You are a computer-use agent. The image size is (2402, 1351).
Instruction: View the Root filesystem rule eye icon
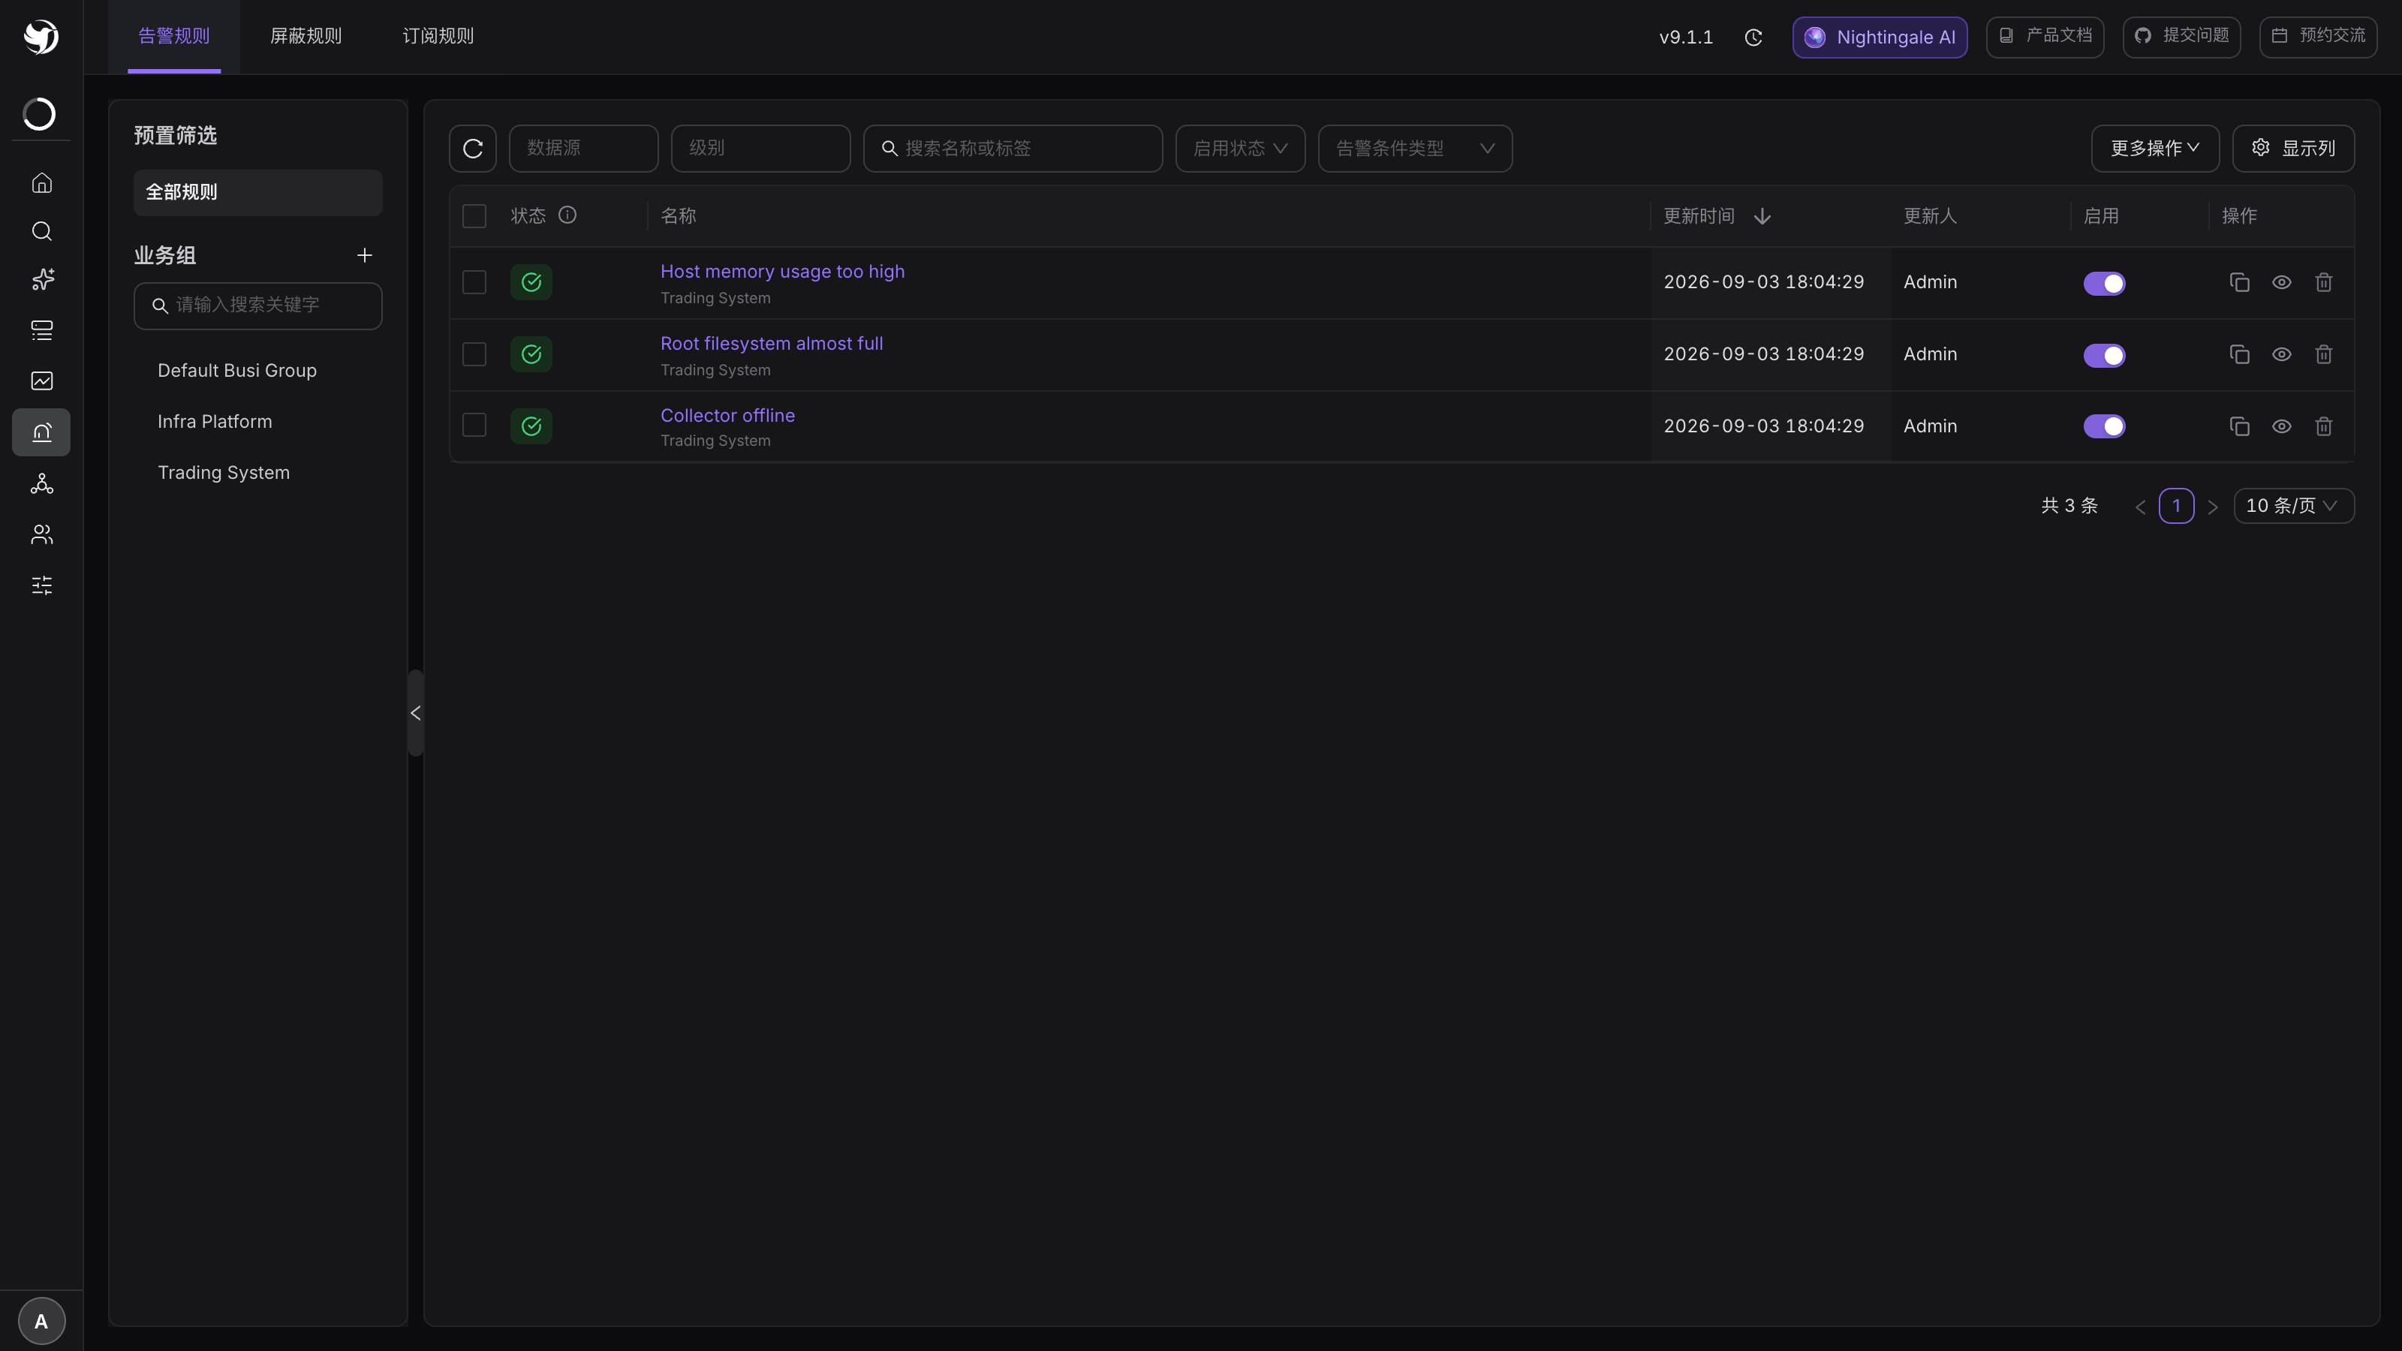2282,354
